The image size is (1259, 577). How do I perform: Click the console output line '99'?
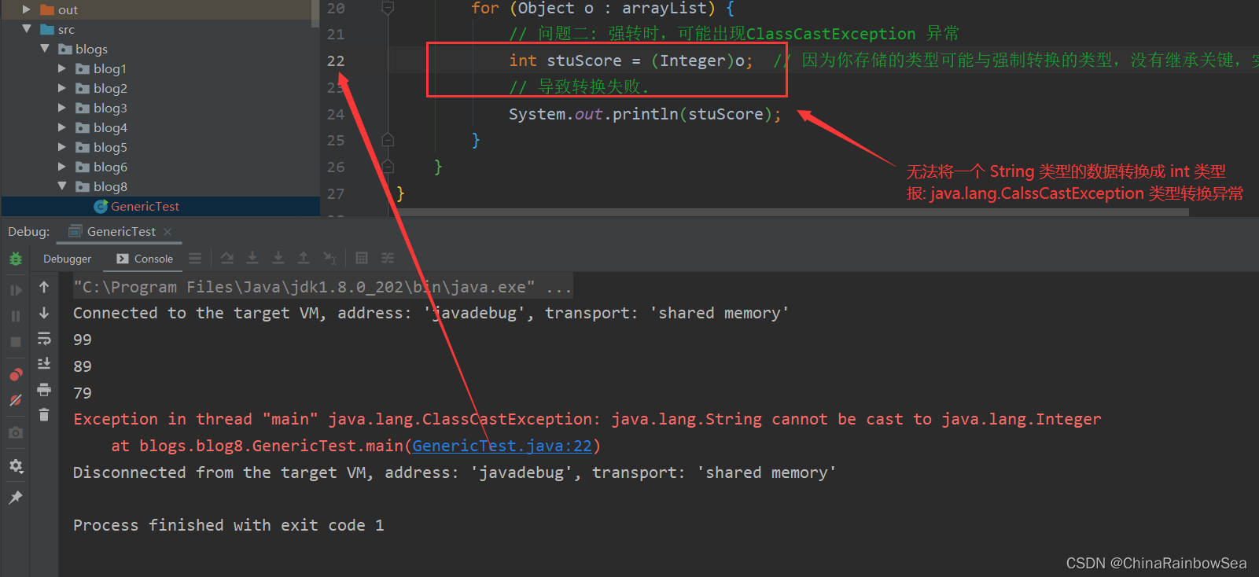[83, 340]
